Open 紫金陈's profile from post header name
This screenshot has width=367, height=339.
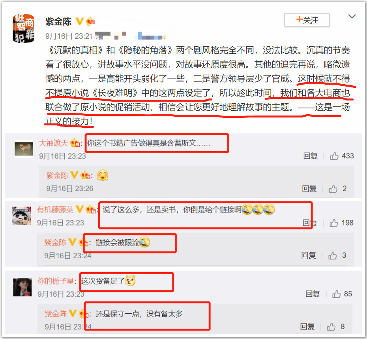click(x=58, y=21)
